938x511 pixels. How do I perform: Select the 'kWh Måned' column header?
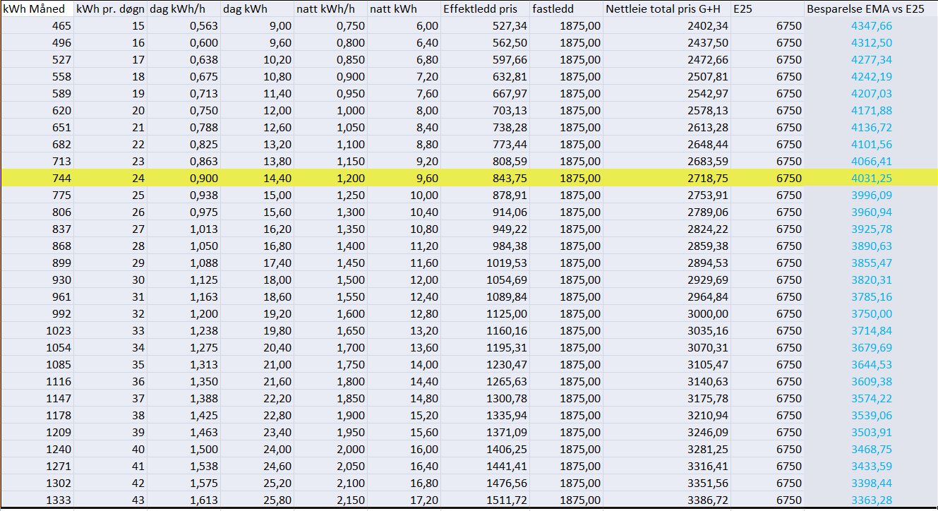pyautogui.click(x=37, y=9)
